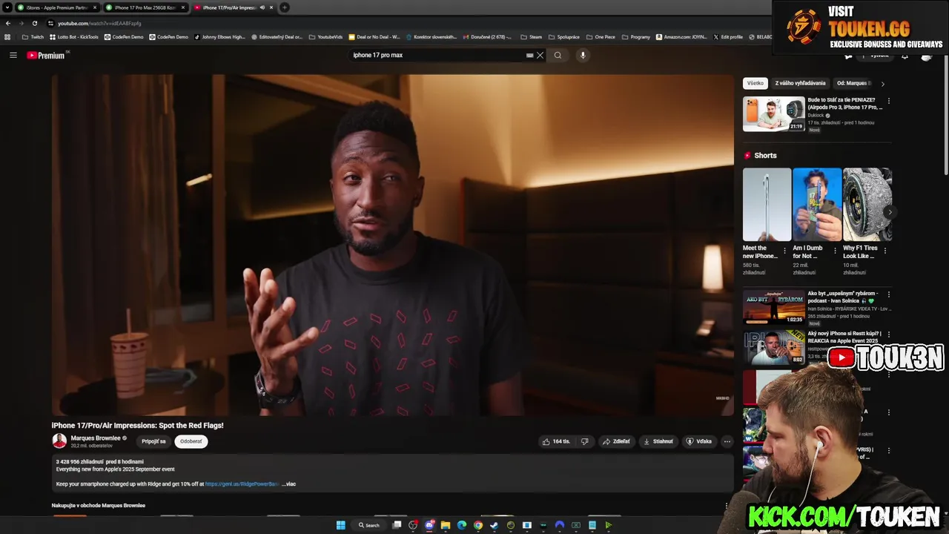Advance Shorts shelf with next arrow
949x534 pixels.
pyautogui.click(x=889, y=212)
